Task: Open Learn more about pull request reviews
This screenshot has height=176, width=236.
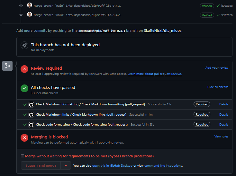Action: pos(155,74)
